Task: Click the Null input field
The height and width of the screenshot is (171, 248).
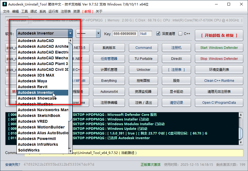Action: [146, 33]
